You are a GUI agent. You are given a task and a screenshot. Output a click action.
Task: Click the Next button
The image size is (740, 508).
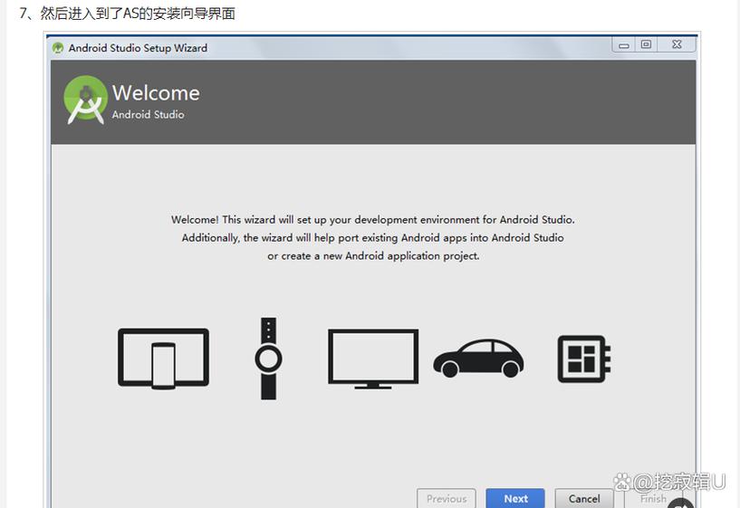click(515, 498)
